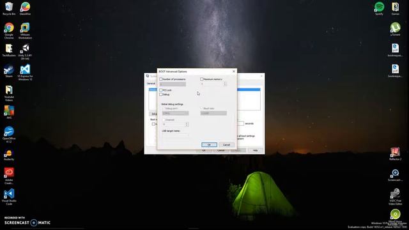
Task: Launch the AVG desktop shortcut
Action: (9, 112)
